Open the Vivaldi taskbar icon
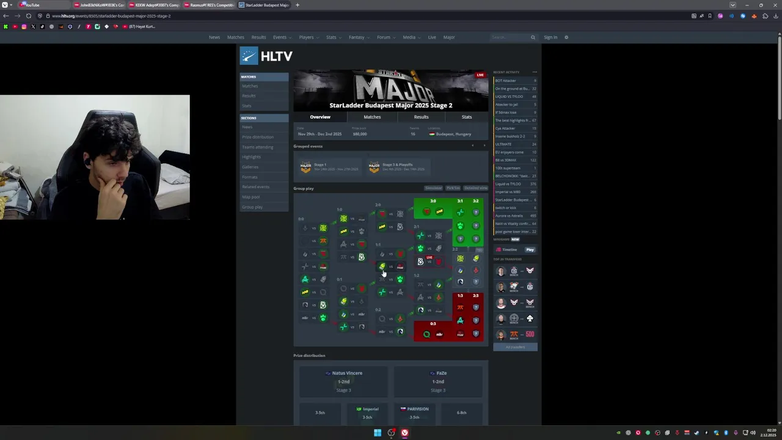Screen dimensions: 782x440 404,433
